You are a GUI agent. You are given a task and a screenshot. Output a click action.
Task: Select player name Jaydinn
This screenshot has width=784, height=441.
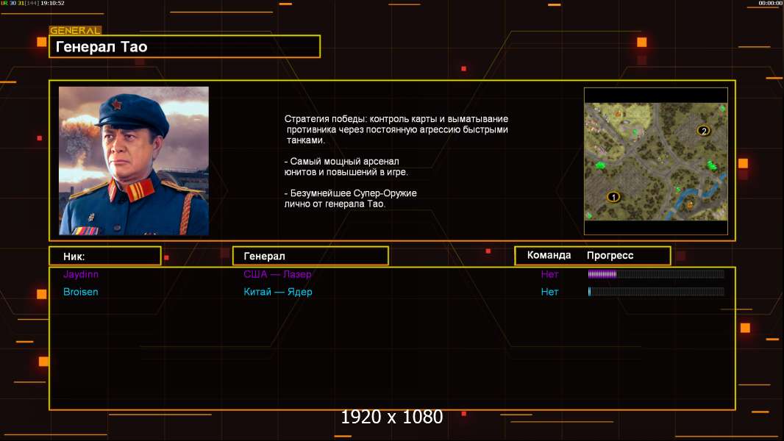80,274
